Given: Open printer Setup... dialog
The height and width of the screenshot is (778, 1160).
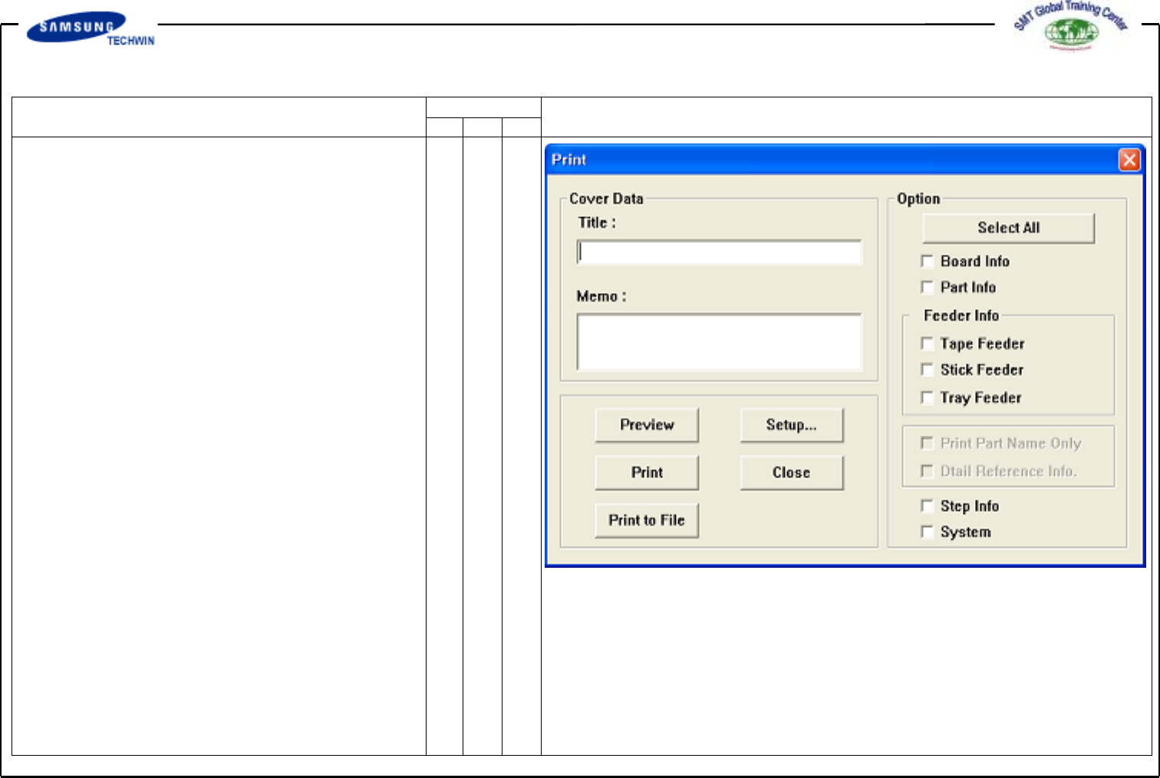Looking at the screenshot, I should click(x=792, y=425).
